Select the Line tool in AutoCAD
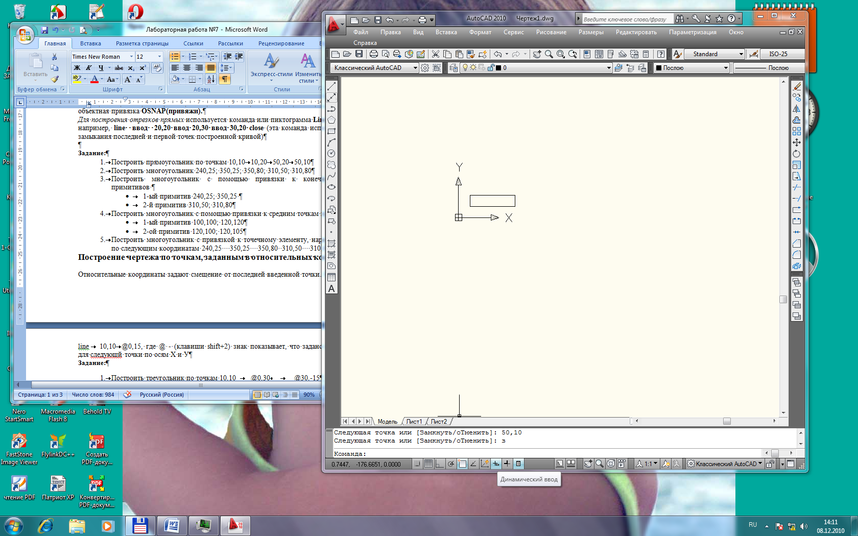 click(331, 86)
